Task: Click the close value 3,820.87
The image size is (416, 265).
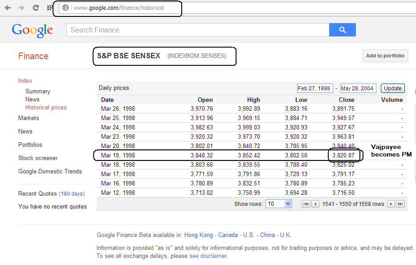Action: click(x=343, y=156)
